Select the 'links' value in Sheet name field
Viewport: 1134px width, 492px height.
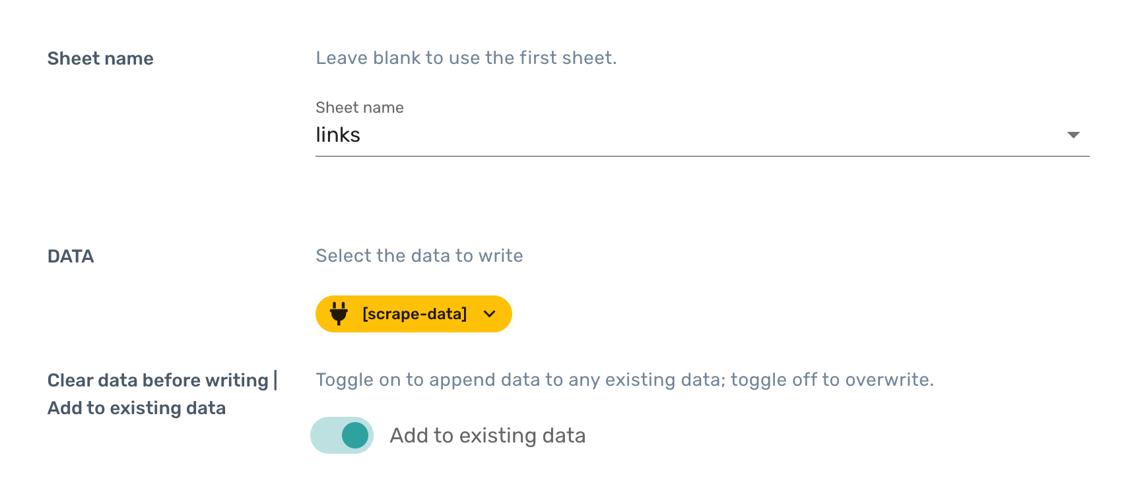(338, 135)
